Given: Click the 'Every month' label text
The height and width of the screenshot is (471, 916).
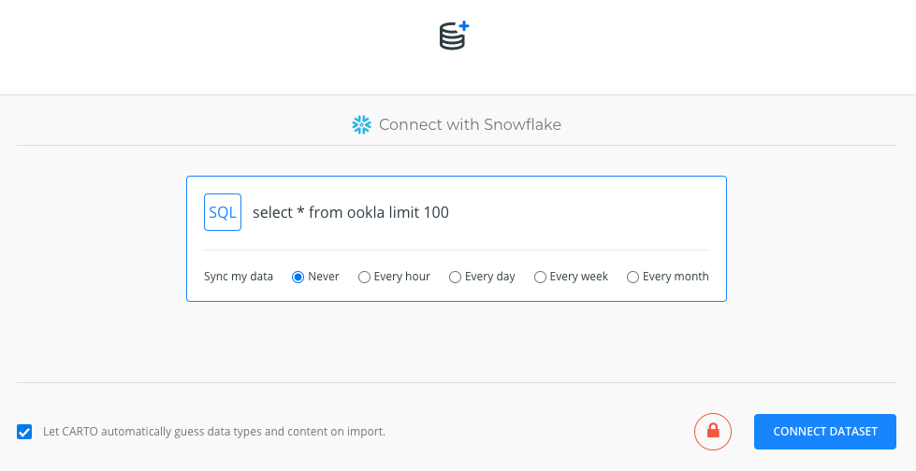Looking at the screenshot, I should point(676,277).
